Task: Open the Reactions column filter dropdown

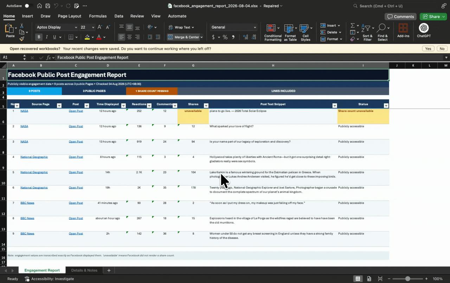Action: click(x=149, y=105)
